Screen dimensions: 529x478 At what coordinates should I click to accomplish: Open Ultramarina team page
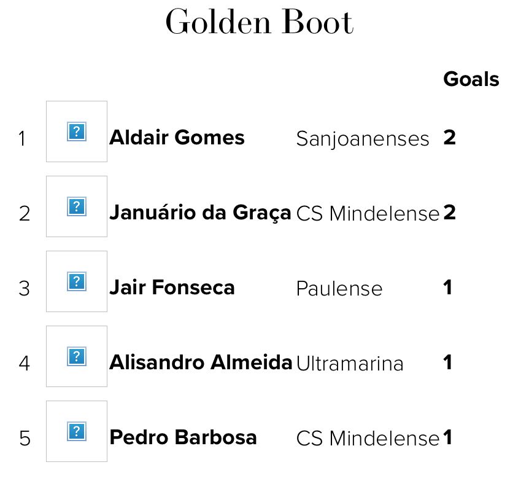tap(350, 364)
